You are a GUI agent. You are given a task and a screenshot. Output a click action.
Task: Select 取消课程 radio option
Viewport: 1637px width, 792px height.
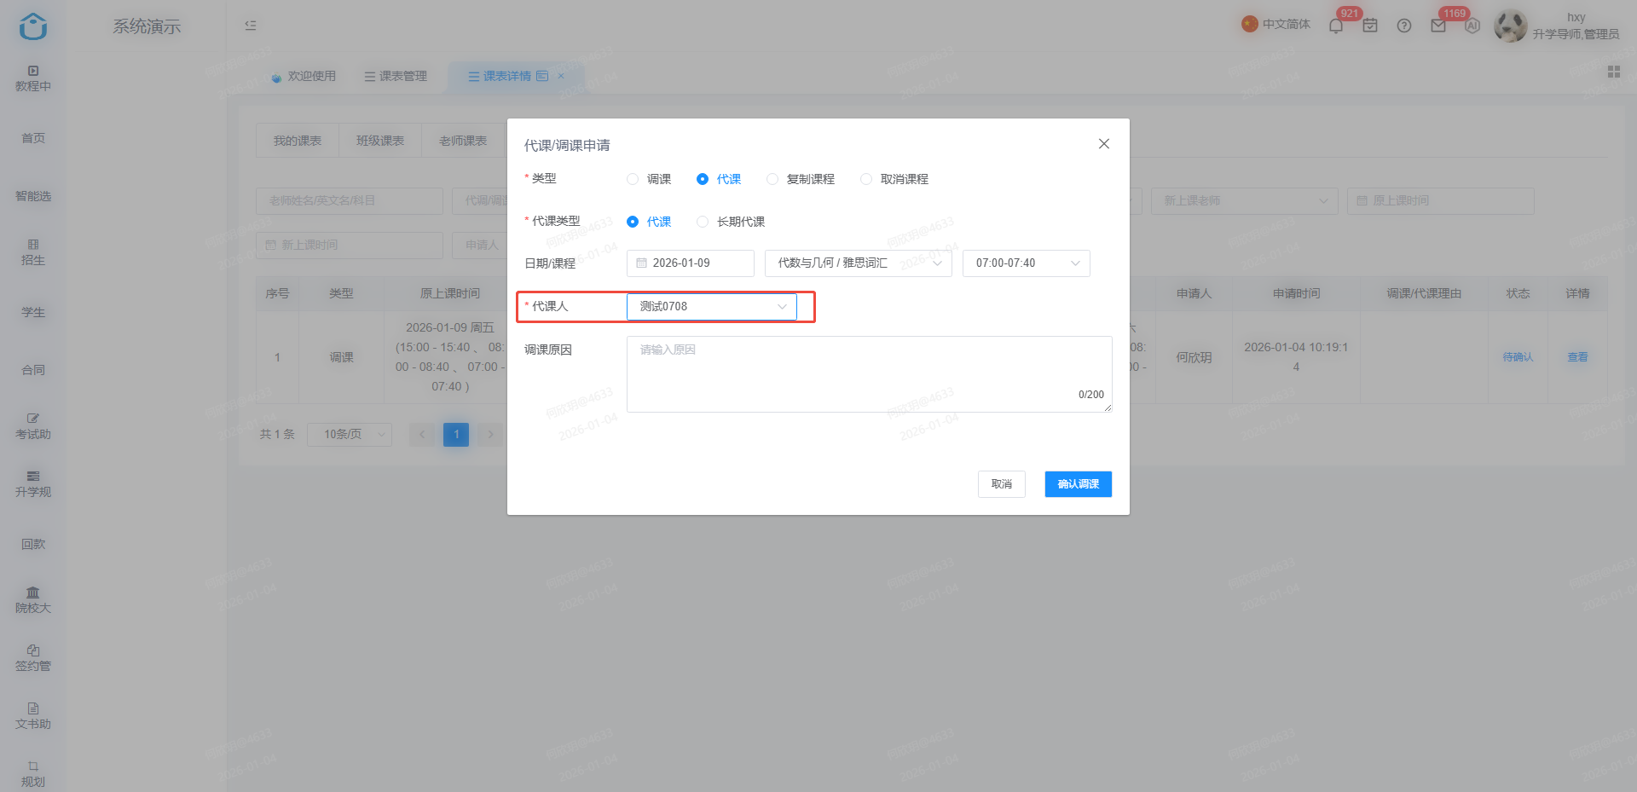(x=866, y=179)
